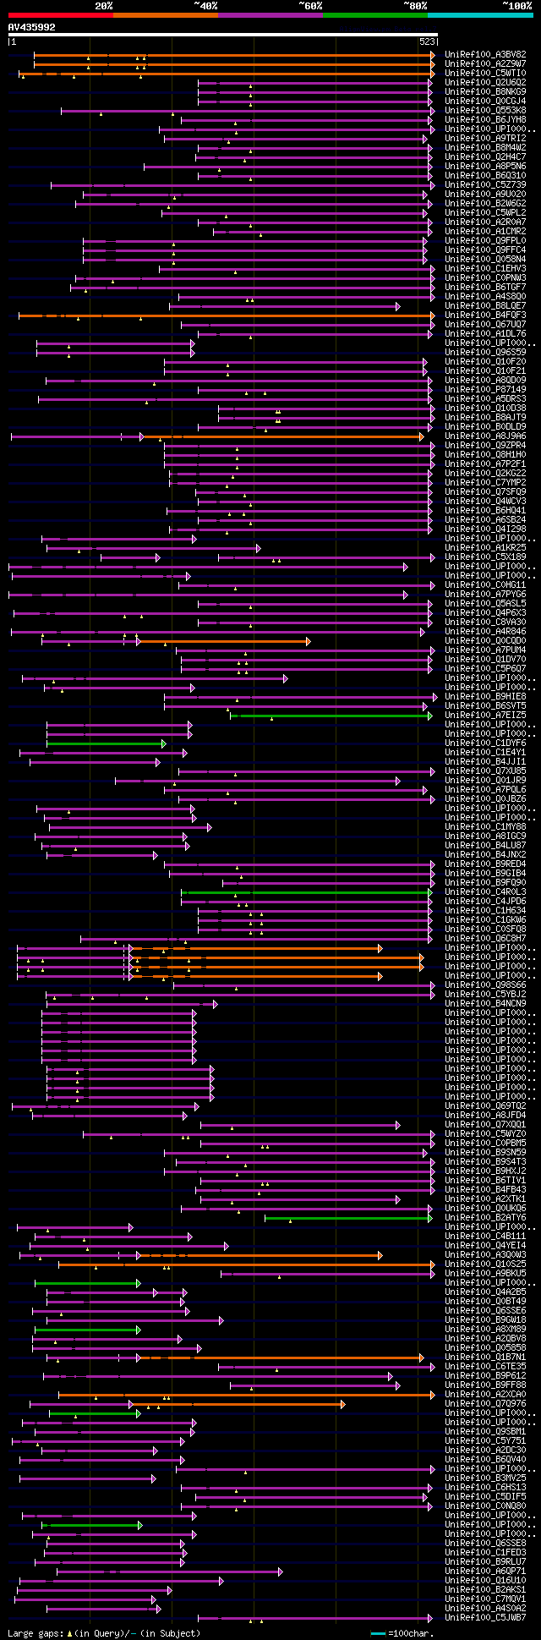541x1640 pixels.
Task: Open the UniRef100_B4FQF3 entry
Action: pos(485,315)
